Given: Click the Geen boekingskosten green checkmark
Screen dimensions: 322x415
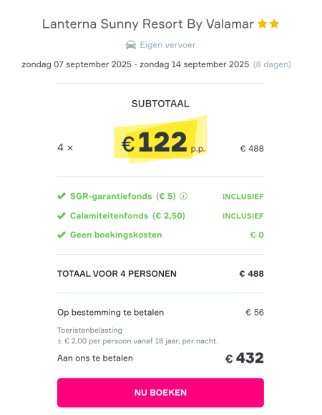Looking at the screenshot, I should click(x=62, y=235).
